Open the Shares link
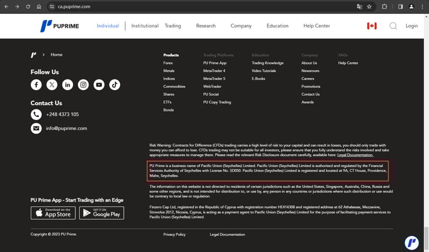The image size is (429, 252). click(x=169, y=94)
